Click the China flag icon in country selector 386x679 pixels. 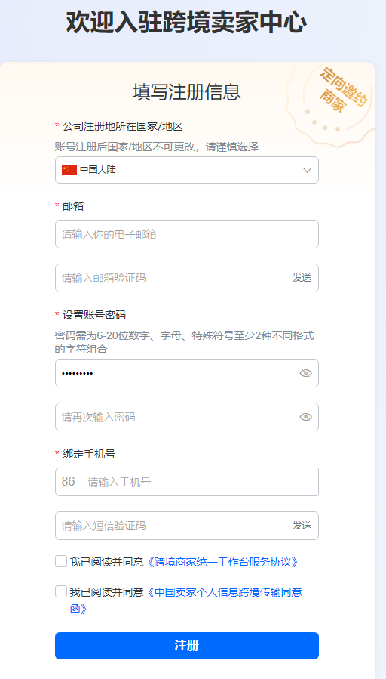tap(69, 170)
